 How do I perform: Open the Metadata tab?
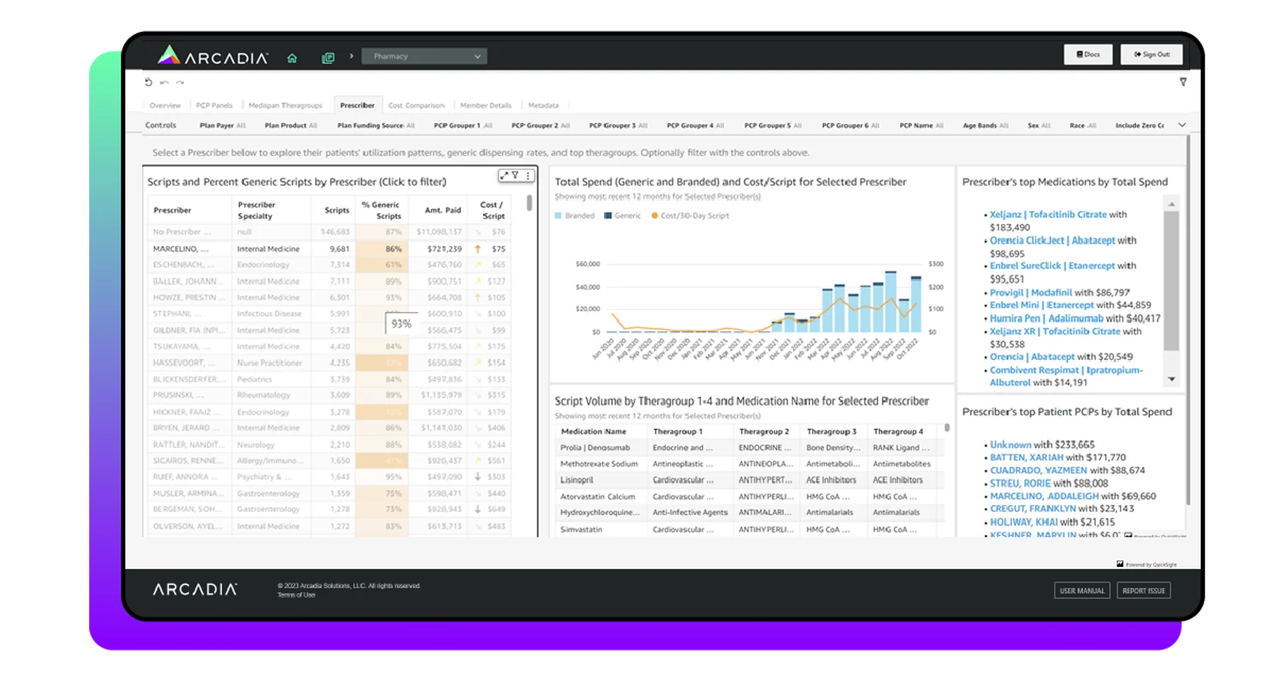pos(544,105)
